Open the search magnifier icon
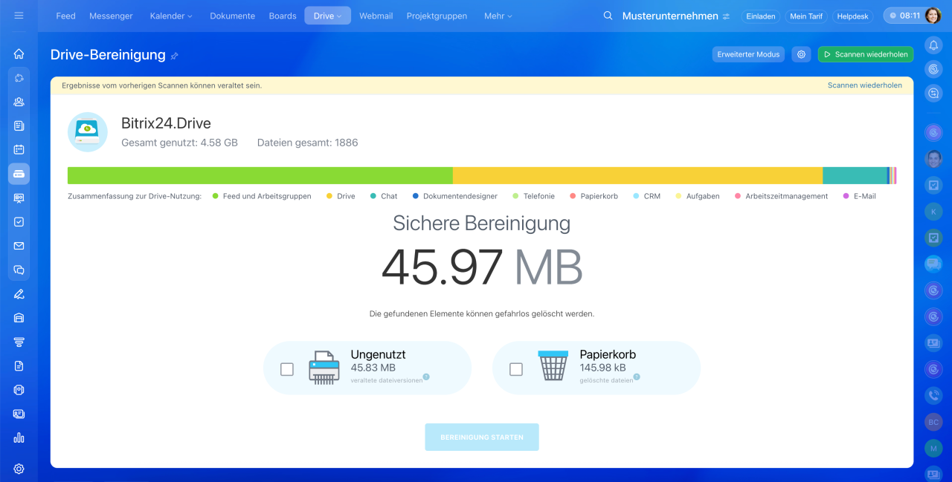952x482 pixels. pos(608,16)
